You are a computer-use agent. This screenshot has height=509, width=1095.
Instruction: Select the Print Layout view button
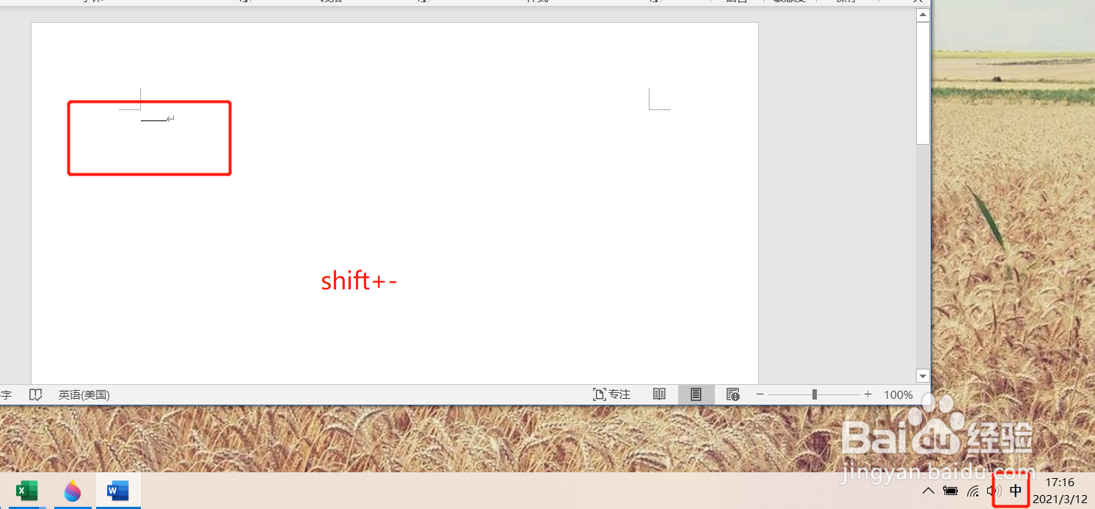tap(696, 394)
